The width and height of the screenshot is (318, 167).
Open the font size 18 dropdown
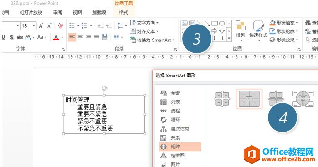[34, 26]
